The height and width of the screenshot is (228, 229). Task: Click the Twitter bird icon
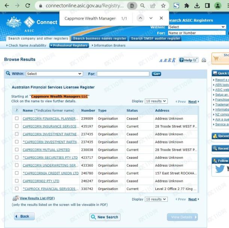(x=220, y=169)
